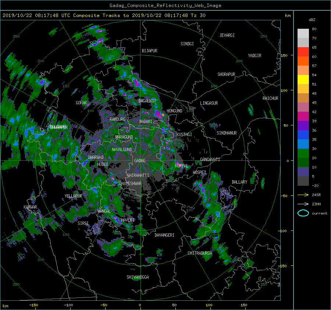331x310 pixels.
Task: Click the RAICHUR city label
Action: tap(270, 98)
